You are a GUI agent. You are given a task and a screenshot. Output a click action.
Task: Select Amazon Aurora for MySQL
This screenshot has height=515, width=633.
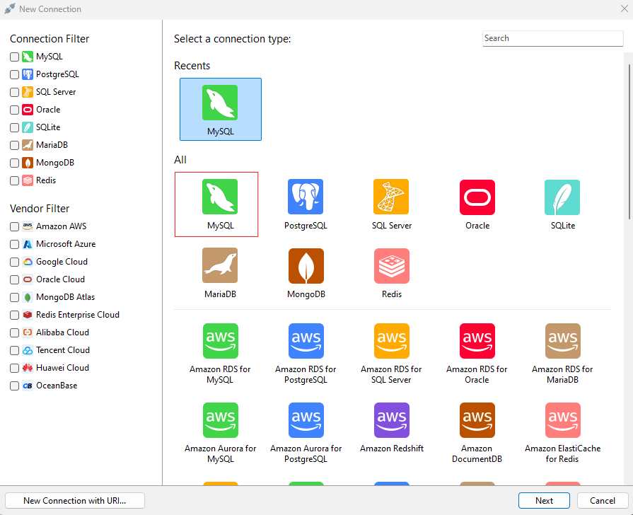tap(220, 433)
